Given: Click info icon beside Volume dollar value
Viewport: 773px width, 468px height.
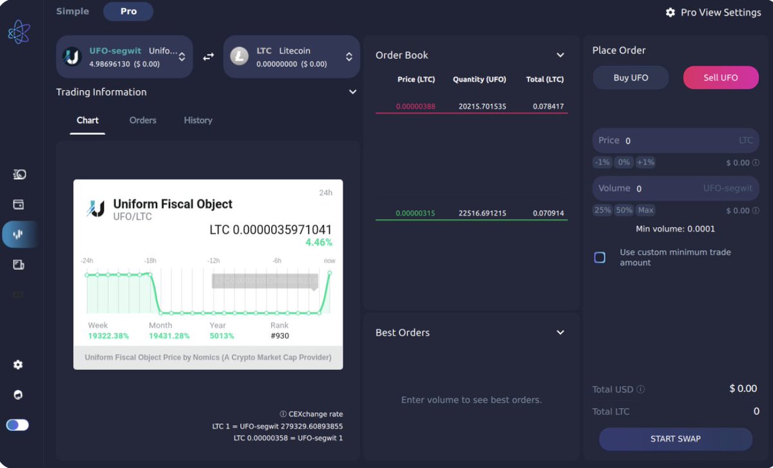Looking at the screenshot, I should [x=756, y=211].
